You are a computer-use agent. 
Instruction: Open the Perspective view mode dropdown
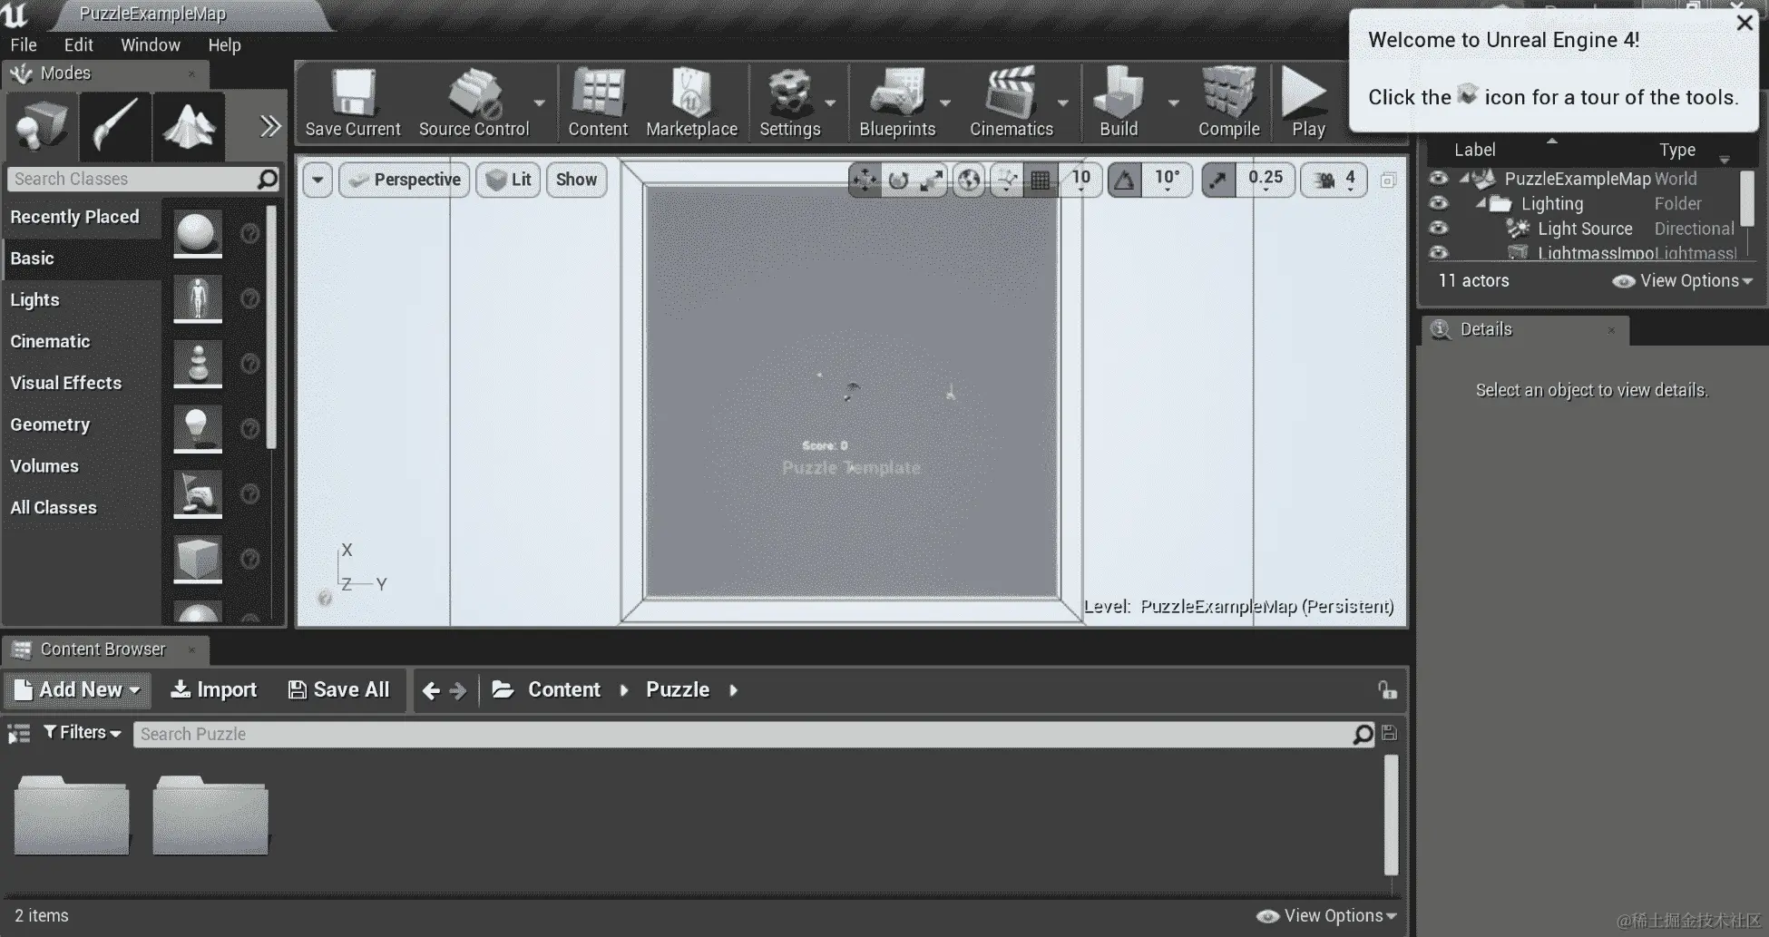(405, 180)
